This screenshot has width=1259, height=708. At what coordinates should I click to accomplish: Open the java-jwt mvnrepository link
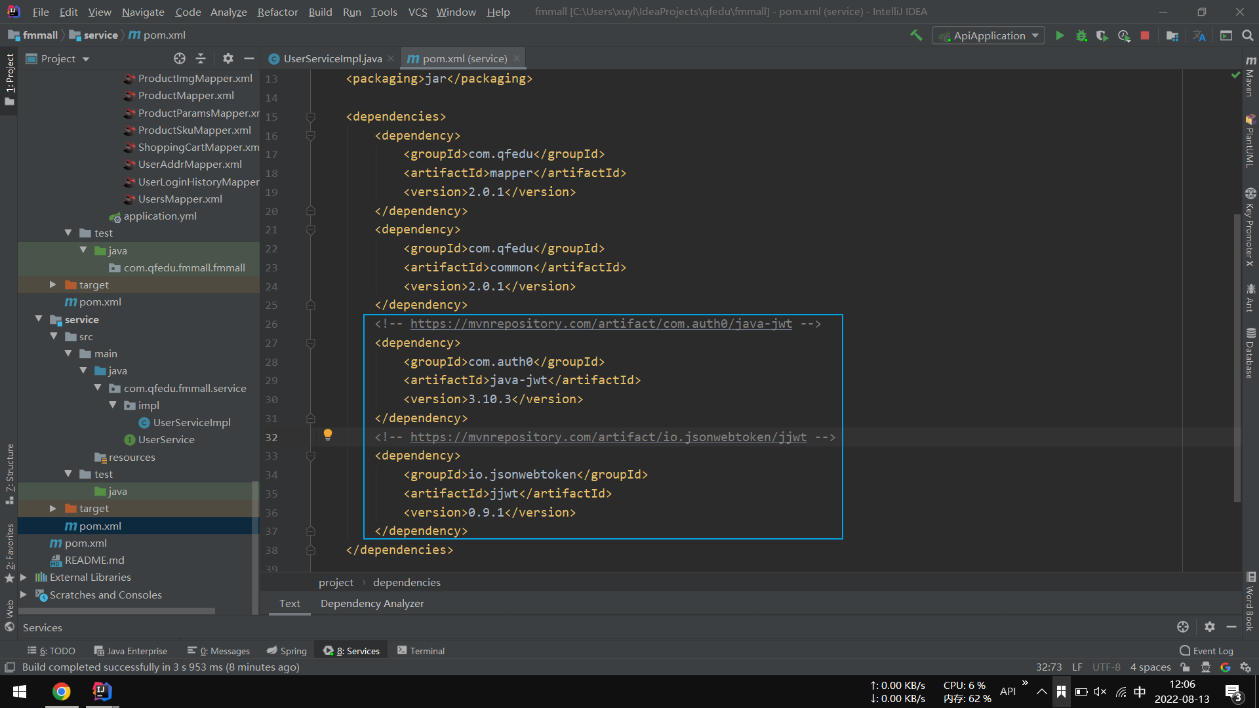(x=601, y=324)
